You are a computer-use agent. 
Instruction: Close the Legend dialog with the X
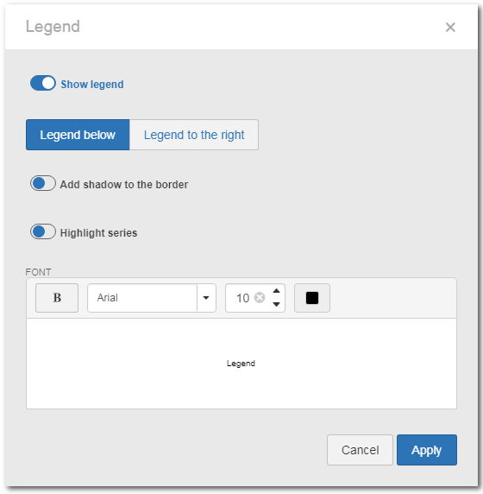click(450, 27)
